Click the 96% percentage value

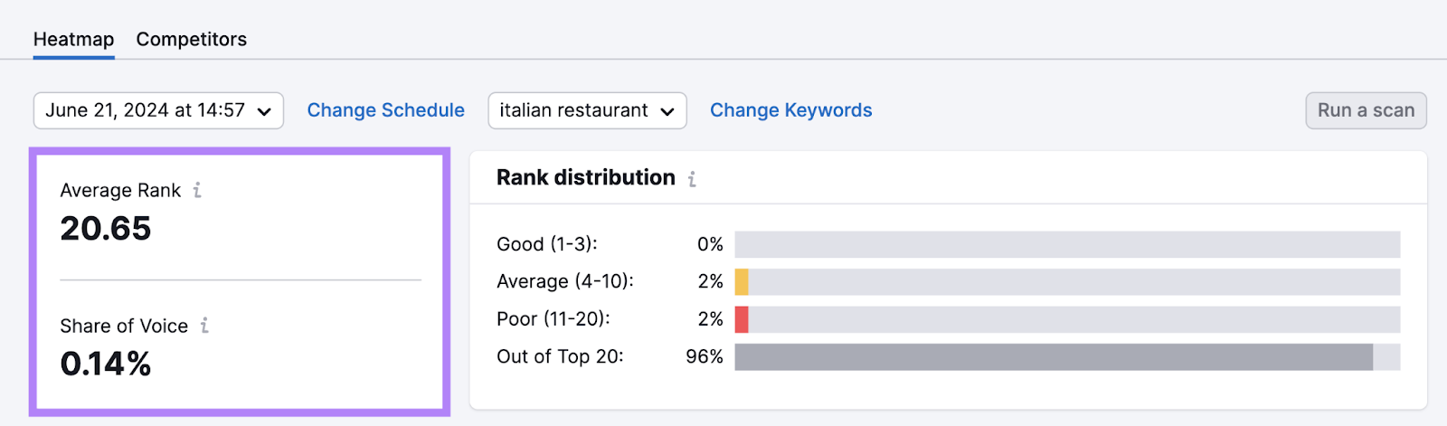705,357
